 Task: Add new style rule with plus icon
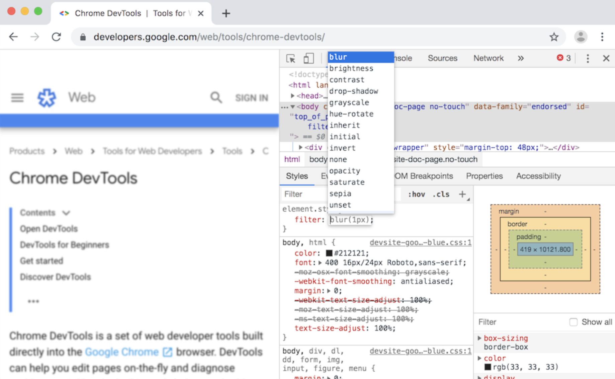coord(462,194)
